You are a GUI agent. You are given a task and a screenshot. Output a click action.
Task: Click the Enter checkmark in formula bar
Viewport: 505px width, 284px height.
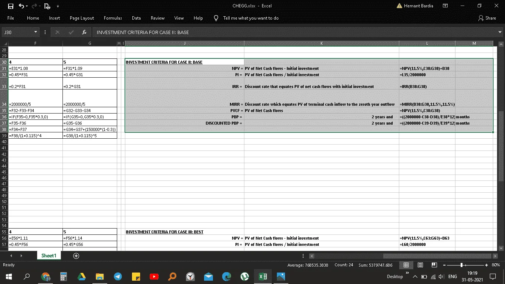[71, 32]
